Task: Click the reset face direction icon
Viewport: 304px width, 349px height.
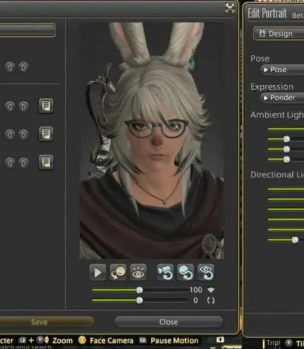Action: coord(185,272)
